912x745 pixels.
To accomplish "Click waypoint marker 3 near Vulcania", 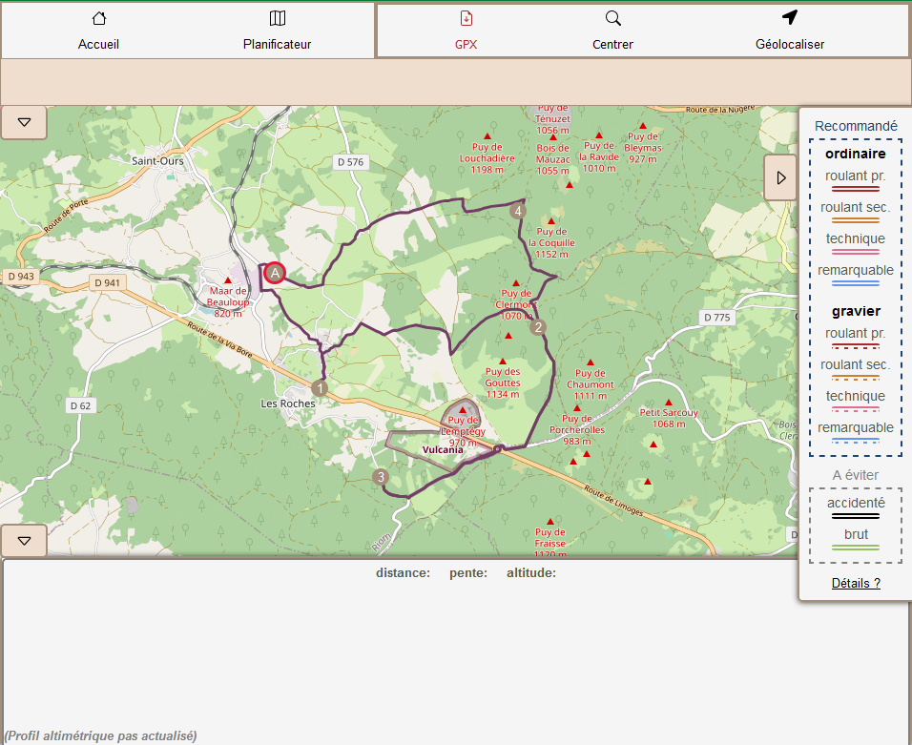I will (381, 477).
